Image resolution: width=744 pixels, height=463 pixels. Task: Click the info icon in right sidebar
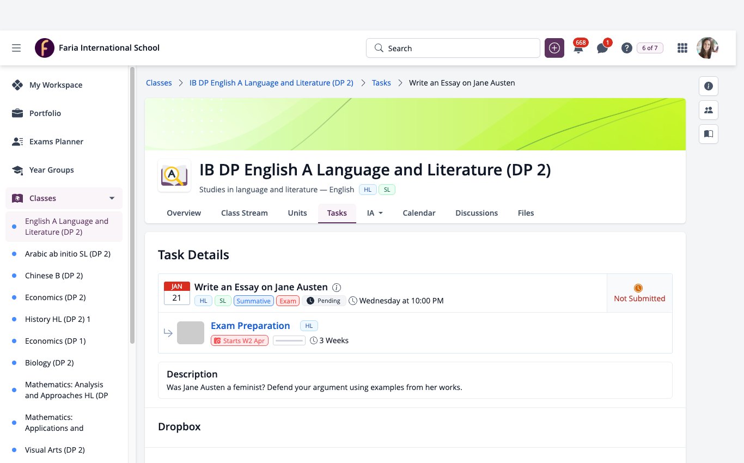pyautogui.click(x=709, y=86)
